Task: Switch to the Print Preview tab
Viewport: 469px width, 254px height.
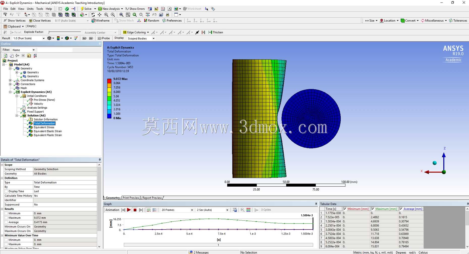Action: point(131,198)
